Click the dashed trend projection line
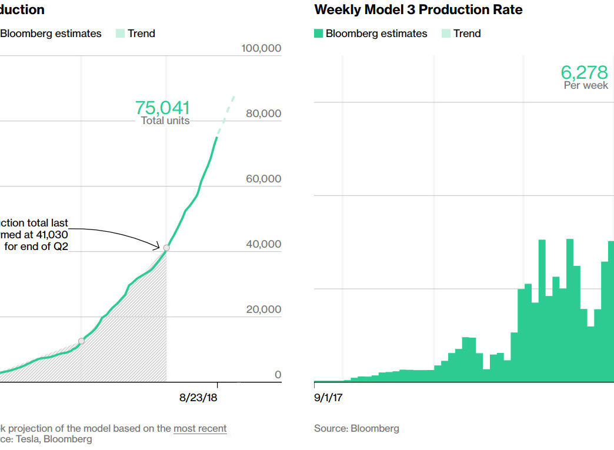The width and height of the screenshot is (614, 450). coord(226,115)
